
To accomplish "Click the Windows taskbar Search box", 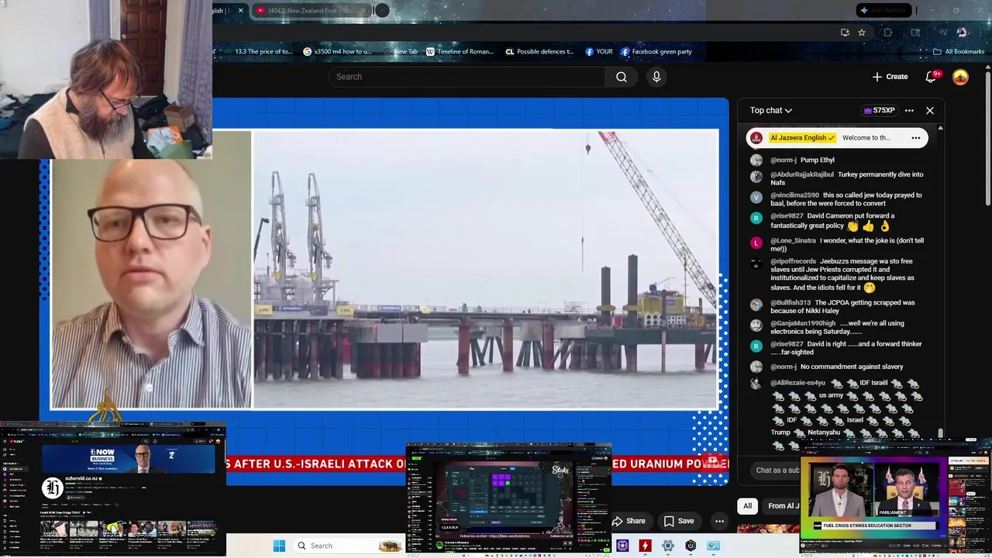I will tap(349, 546).
